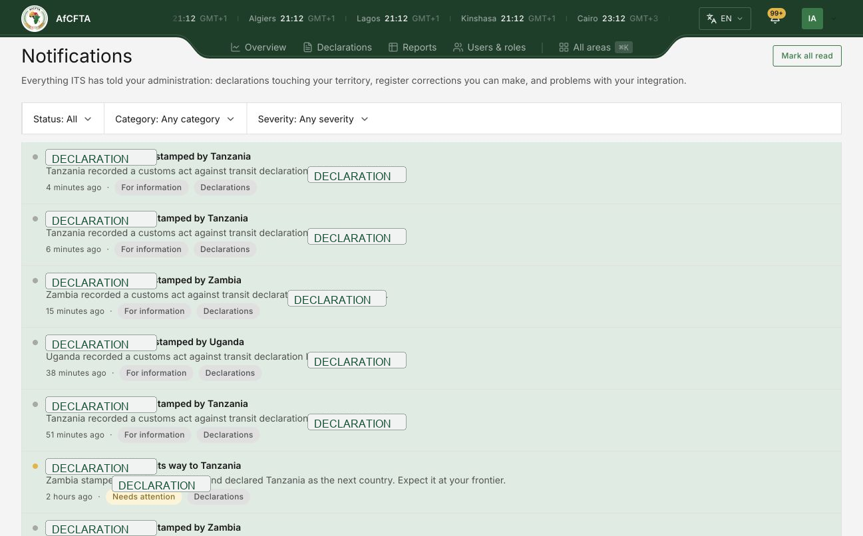Click Declarations tag on 38 minutes ago row
Screen dimensions: 863x536
pos(230,373)
